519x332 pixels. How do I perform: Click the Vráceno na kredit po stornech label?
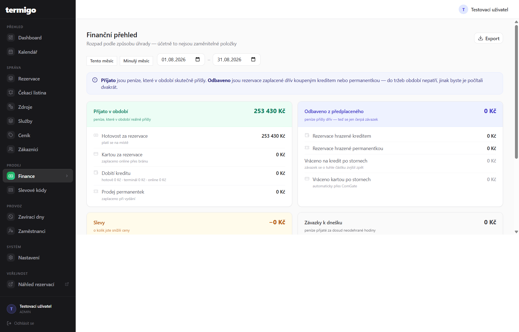tap(336, 161)
